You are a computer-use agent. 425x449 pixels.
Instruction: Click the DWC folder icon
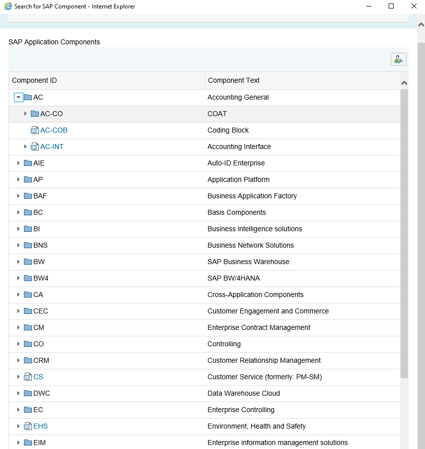pyautogui.click(x=28, y=393)
